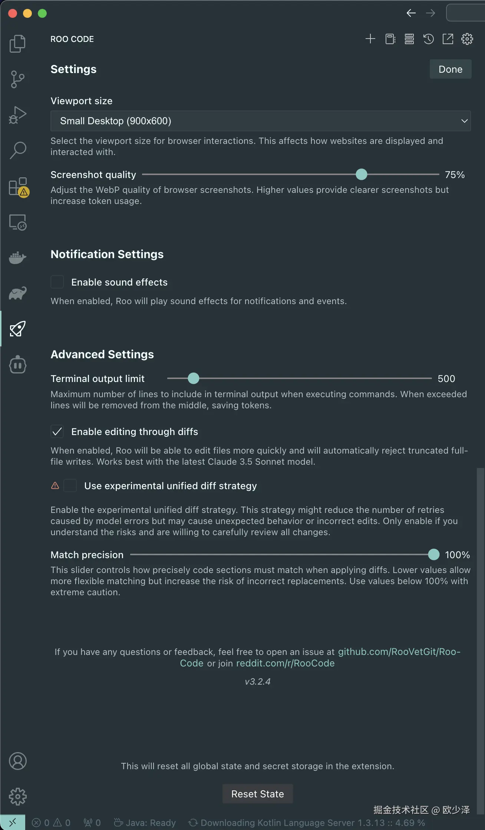Screen dimensions: 485x830
Task: Open the reddit.com/r/RooCode link
Action: [285, 663]
